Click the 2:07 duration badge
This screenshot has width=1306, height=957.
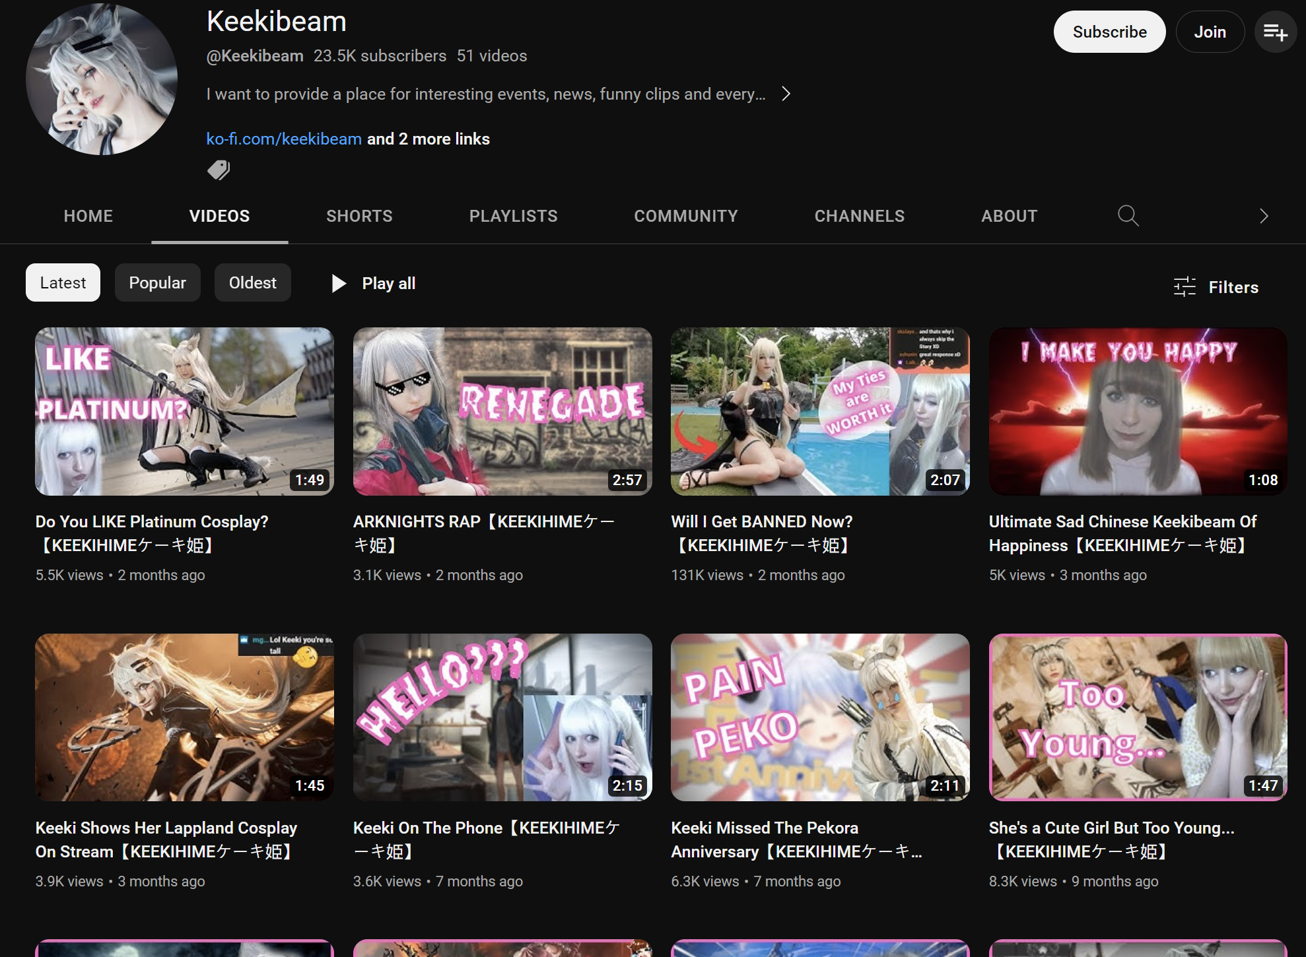(945, 480)
